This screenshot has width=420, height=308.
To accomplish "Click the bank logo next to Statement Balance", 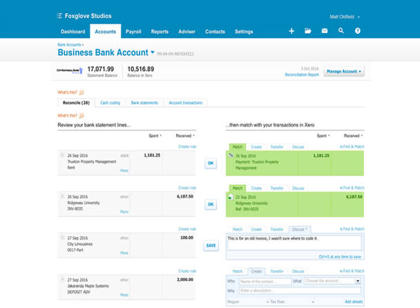I will [x=69, y=71].
